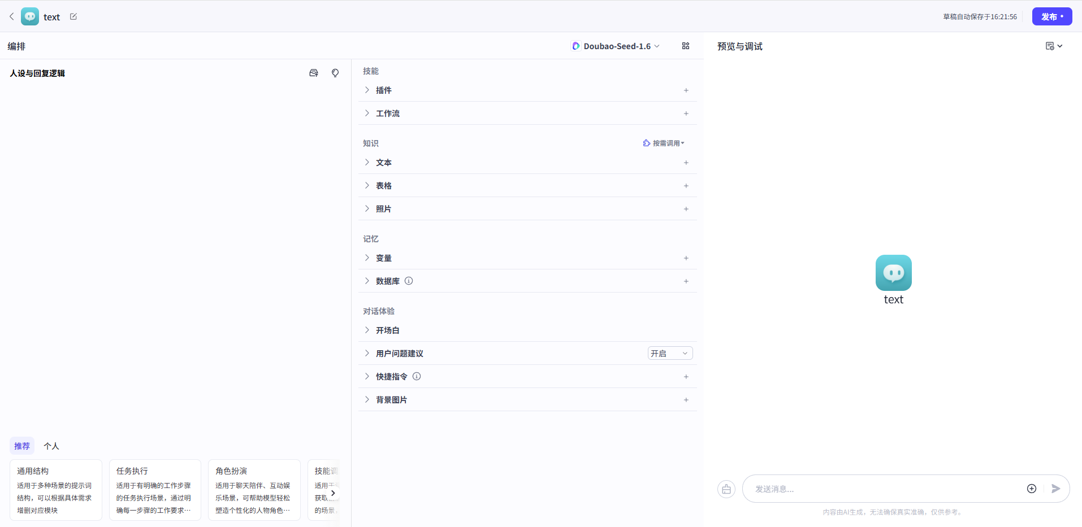Click the add attachment circle-plus icon
The width and height of the screenshot is (1082, 527).
[1032, 489]
